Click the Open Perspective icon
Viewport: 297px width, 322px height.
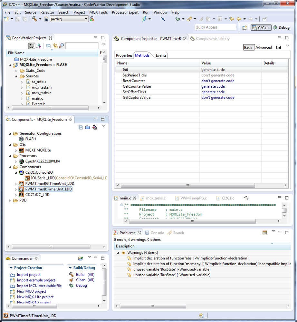click(244, 27)
